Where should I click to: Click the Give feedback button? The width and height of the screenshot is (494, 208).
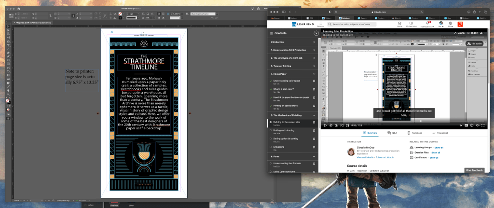coord(474,170)
